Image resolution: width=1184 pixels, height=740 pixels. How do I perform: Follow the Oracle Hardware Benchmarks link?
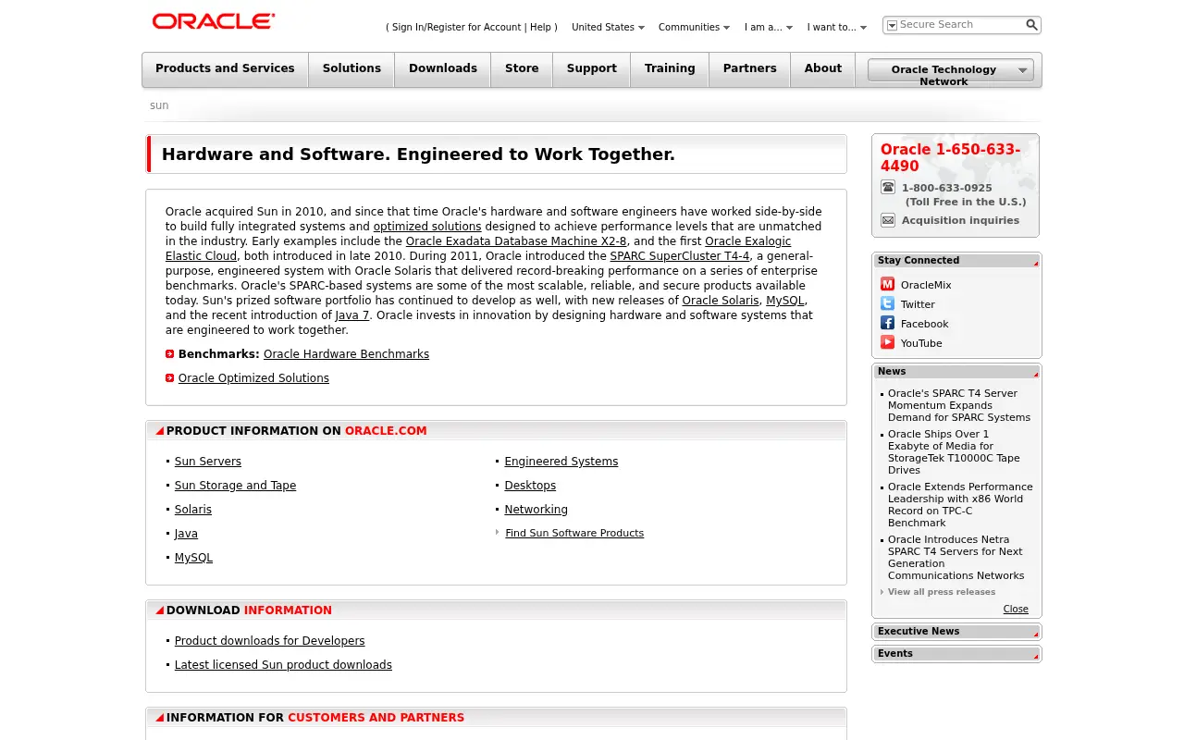tap(346, 354)
